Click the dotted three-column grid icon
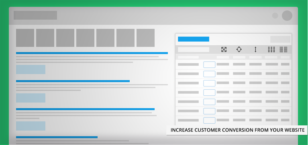Image resolution: width=308 pixels, height=145 pixels. 271,49
